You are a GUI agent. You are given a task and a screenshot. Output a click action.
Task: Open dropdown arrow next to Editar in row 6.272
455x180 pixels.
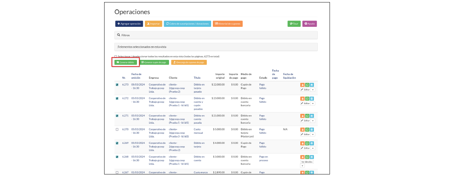coord(313,103)
